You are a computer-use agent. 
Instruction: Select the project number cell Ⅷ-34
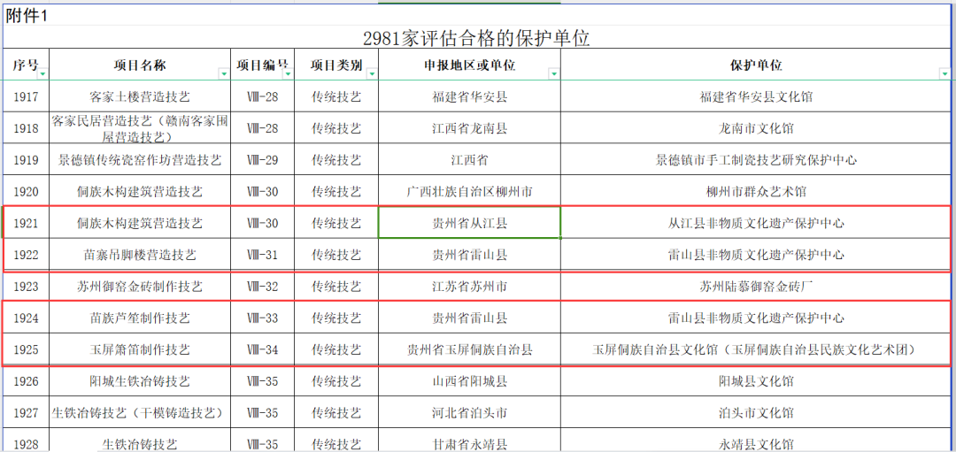click(x=262, y=349)
